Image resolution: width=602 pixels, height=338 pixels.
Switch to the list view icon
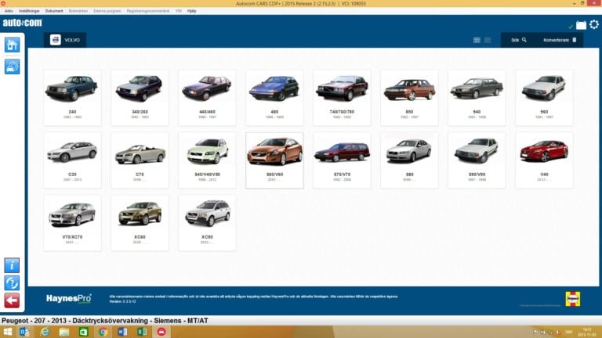(488, 40)
